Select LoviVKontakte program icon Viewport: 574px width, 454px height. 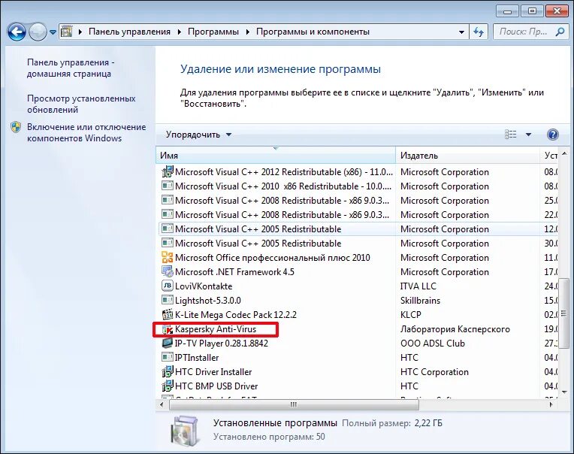tap(168, 286)
